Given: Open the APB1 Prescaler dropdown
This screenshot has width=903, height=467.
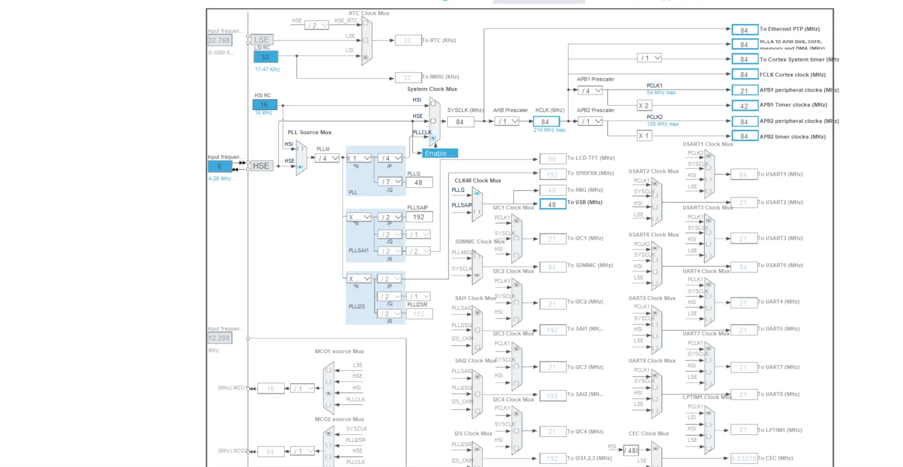Looking at the screenshot, I should (590, 90).
